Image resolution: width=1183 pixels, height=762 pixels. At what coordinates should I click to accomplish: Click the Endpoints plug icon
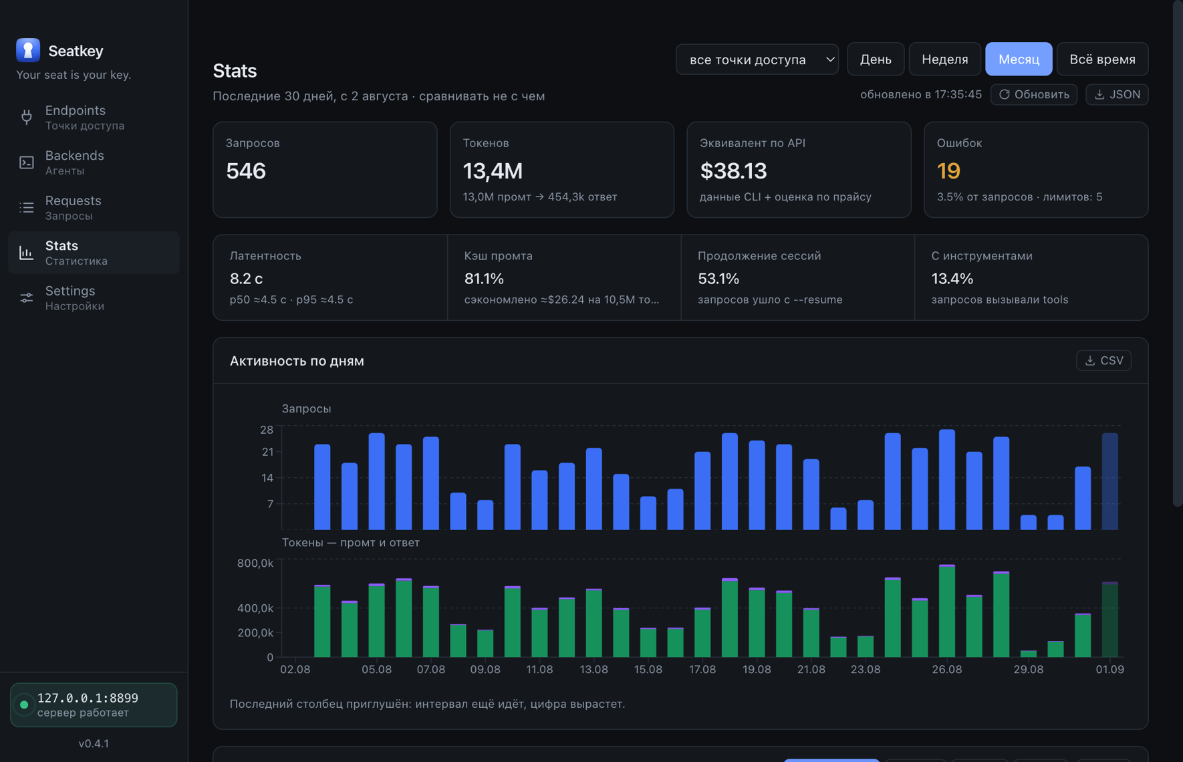(x=27, y=117)
